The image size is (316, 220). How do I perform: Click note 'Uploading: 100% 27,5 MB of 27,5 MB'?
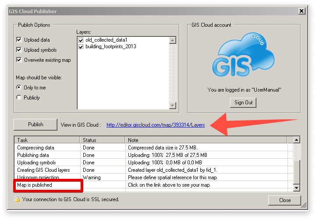click(x=167, y=155)
